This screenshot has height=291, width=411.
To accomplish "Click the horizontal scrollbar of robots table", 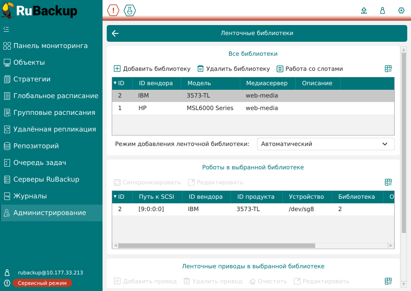I will tap(216, 246).
